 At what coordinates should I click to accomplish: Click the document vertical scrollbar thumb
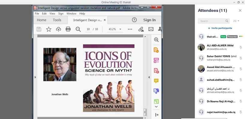145,112
